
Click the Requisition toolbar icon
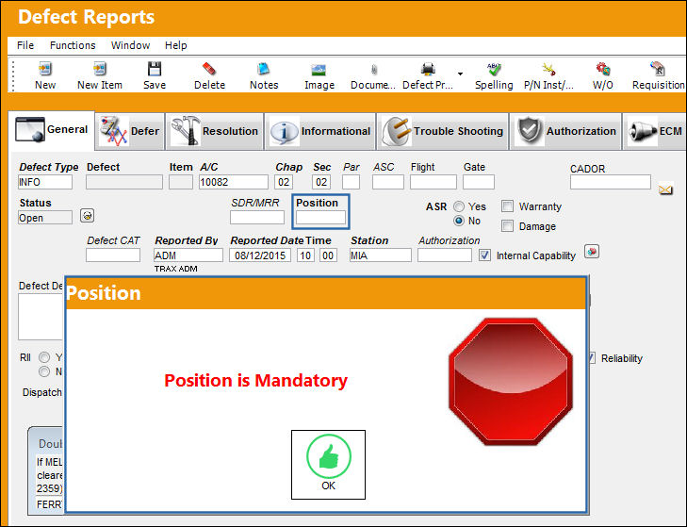coord(658,69)
